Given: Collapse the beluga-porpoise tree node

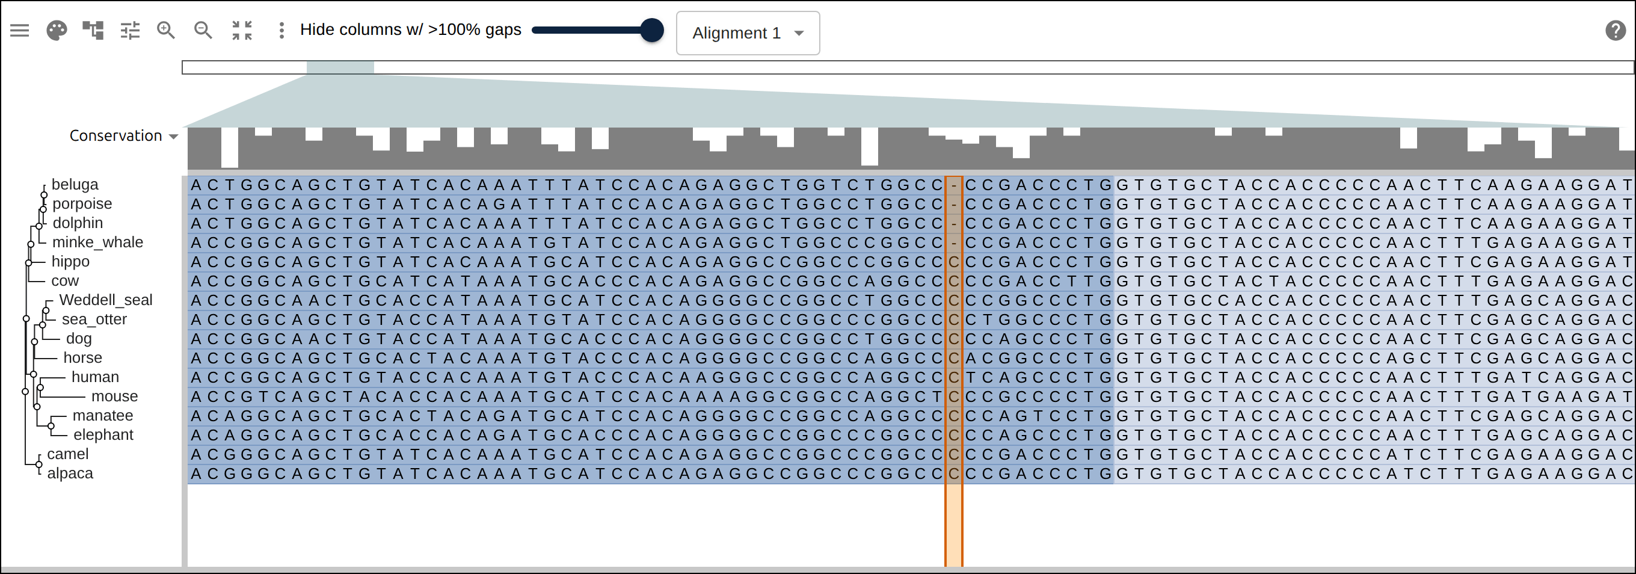Looking at the screenshot, I should point(44,194).
